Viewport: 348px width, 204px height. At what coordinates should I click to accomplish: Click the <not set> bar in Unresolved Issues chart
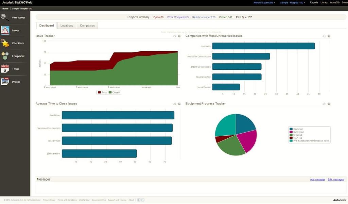[263, 46]
